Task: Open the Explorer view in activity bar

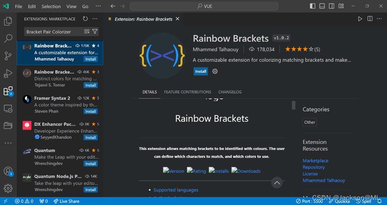Action: [8, 21]
